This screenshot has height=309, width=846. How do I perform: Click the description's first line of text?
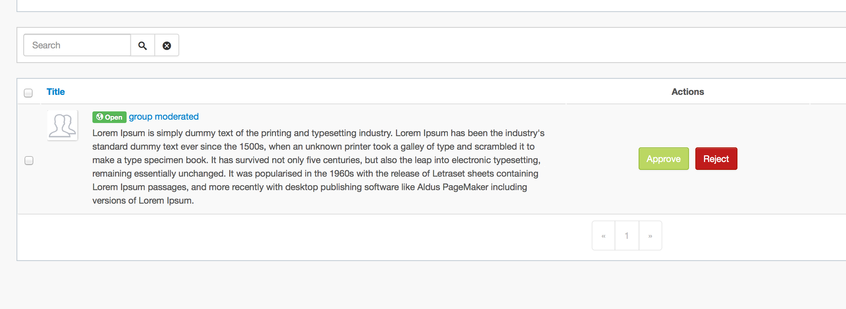pos(318,133)
